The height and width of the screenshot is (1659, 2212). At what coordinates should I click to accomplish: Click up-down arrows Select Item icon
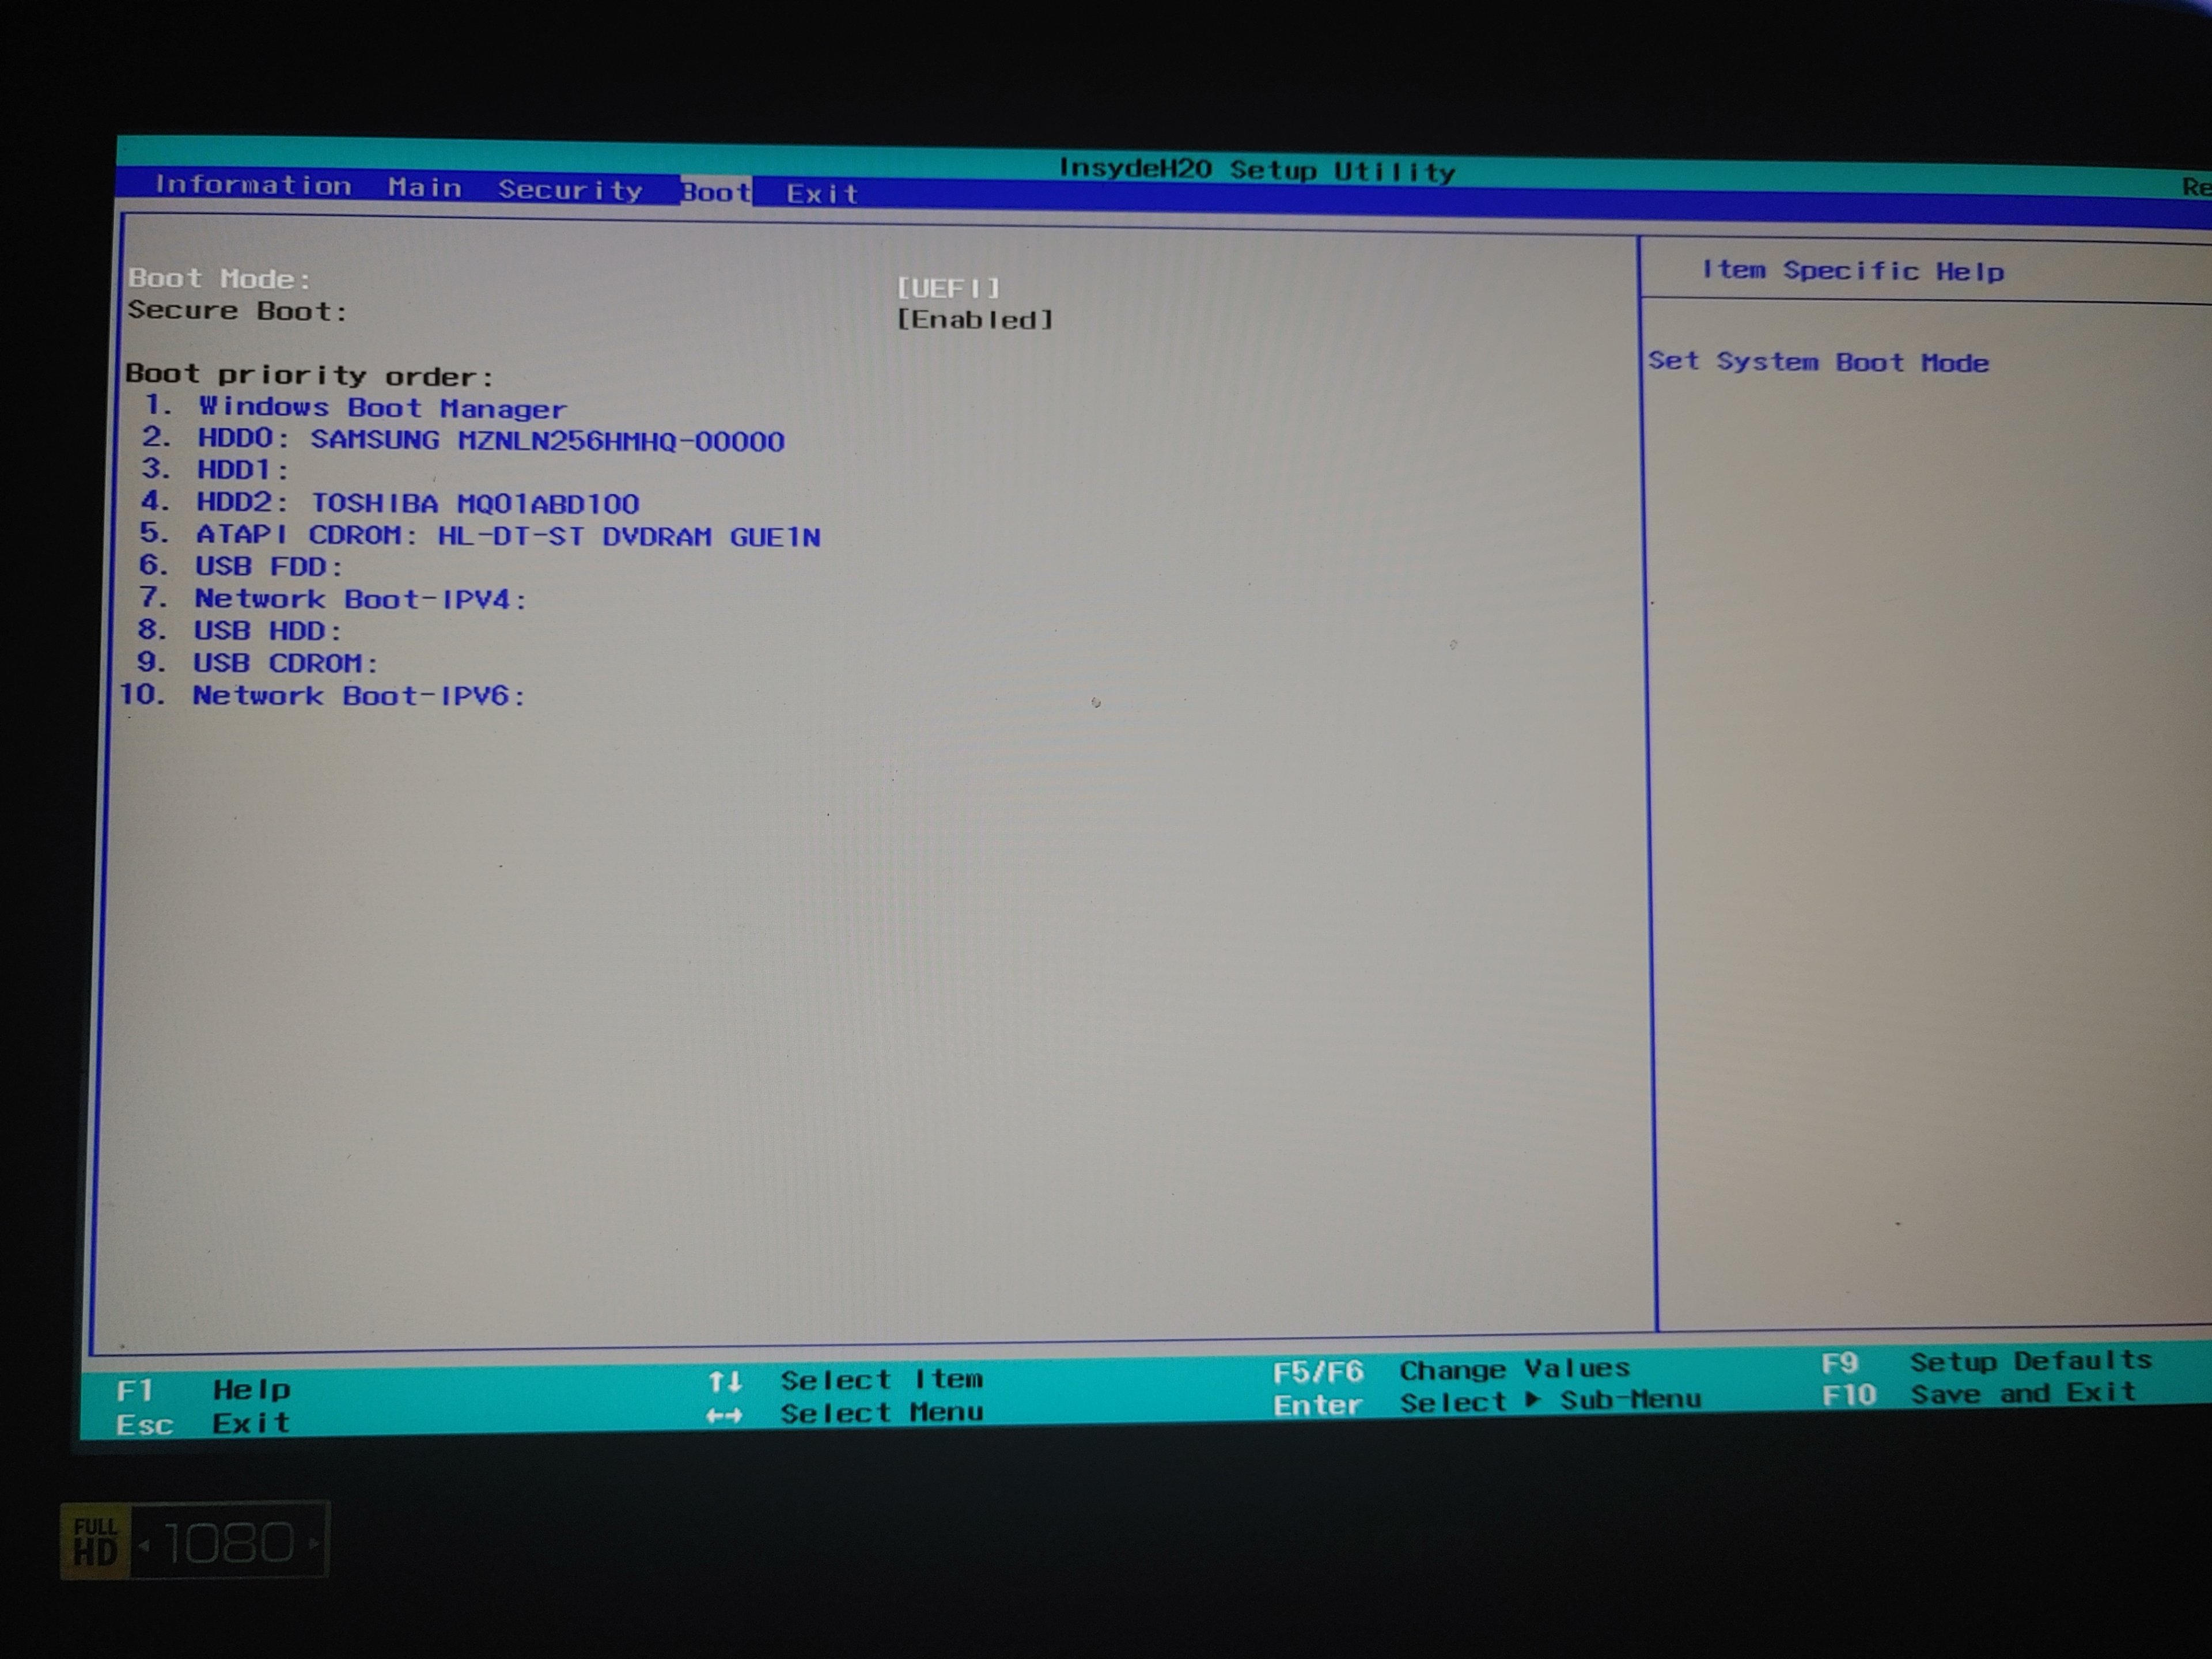pos(725,1382)
